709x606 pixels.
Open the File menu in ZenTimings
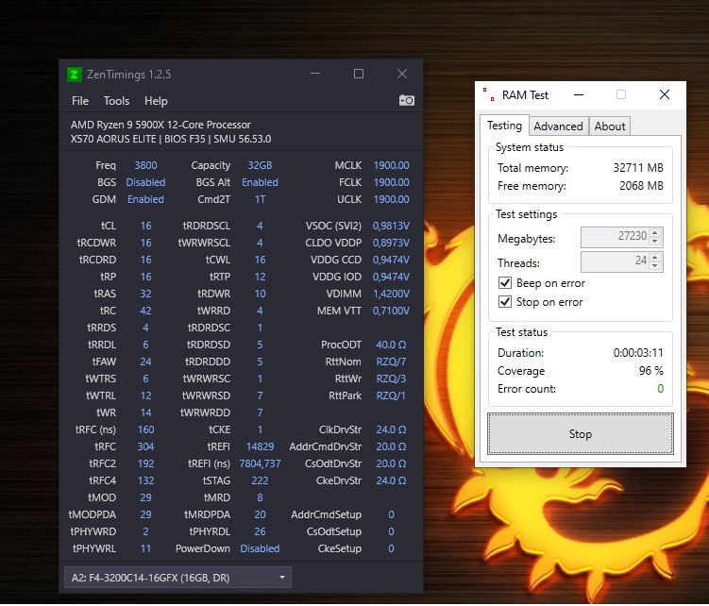pos(80,101)
